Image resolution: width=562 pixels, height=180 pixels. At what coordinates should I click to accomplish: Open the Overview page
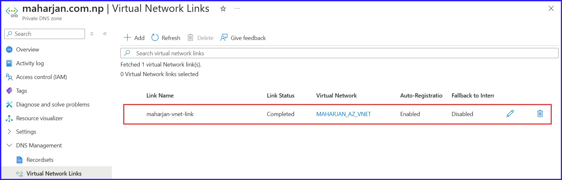(28, 50)
